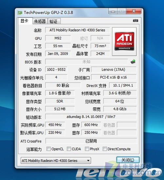
Task: Click the 默认频率 GPU field 220 MHz
Action: point(55,132)
